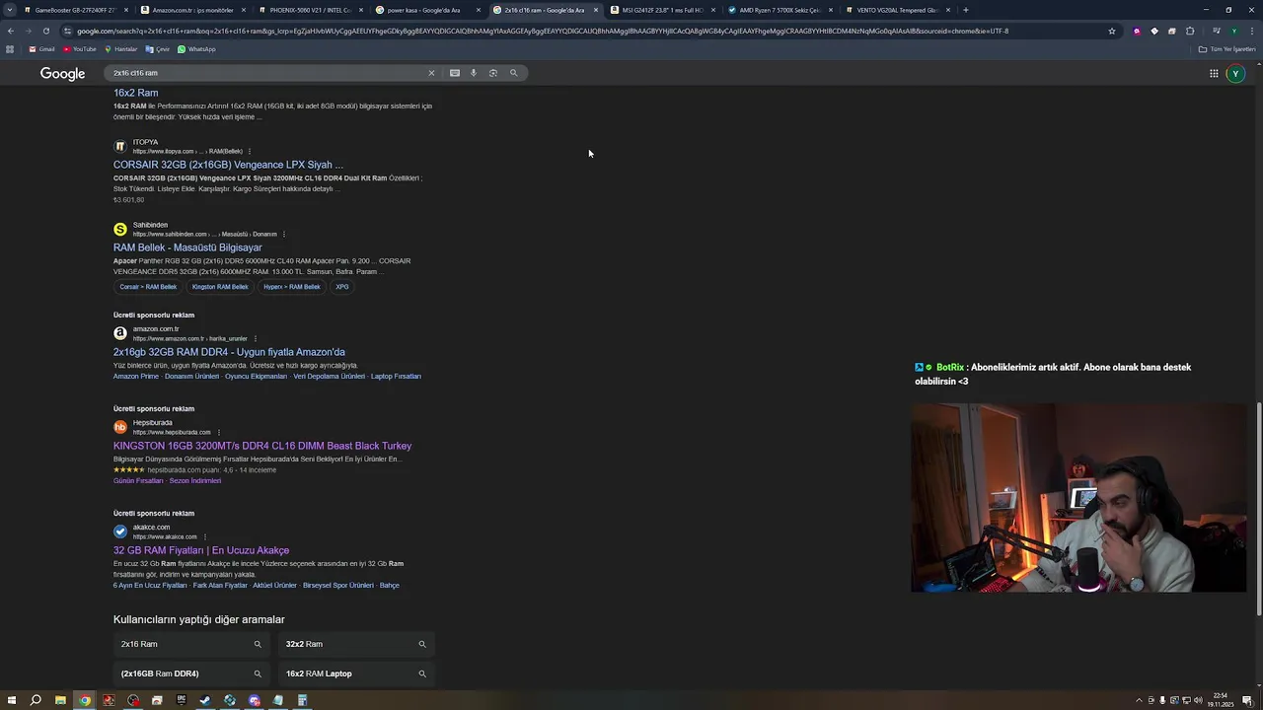Search related query 2x16 Ram

(x=191, y=644)
